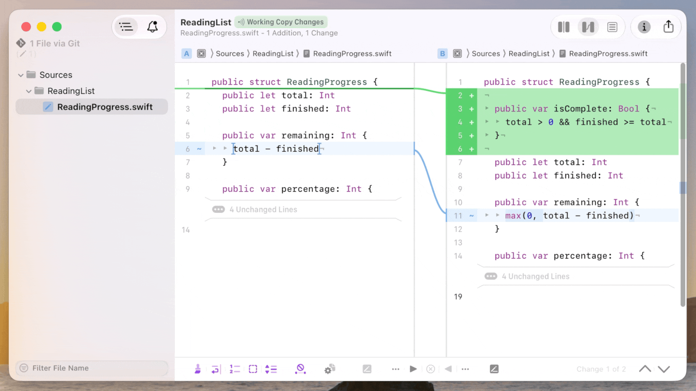696x391 pixels.
Task: Click the Filter File Name field
Action: (x=92, y=368)
